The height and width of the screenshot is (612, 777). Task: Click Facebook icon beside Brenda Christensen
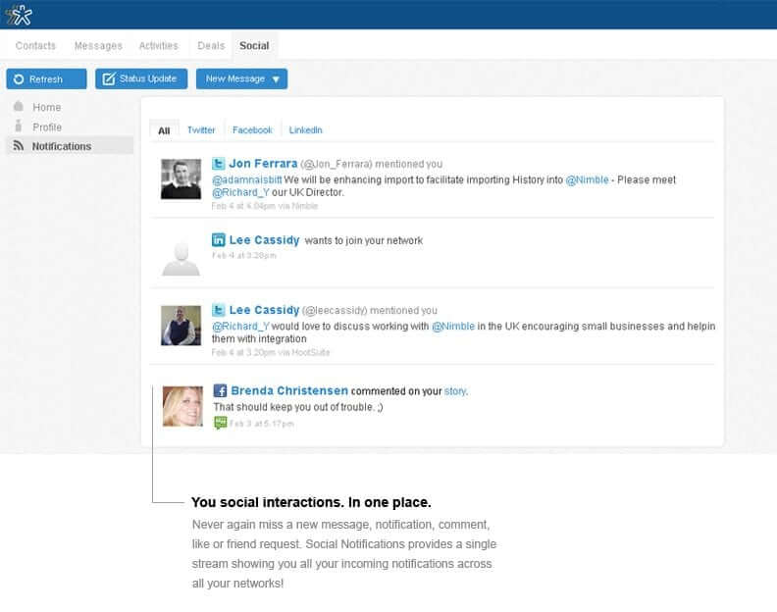point(221,390)
